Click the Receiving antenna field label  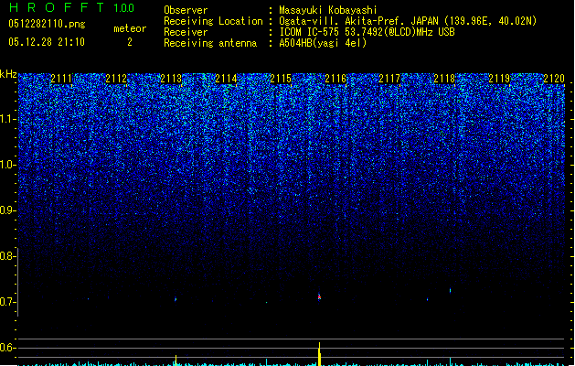210,43
